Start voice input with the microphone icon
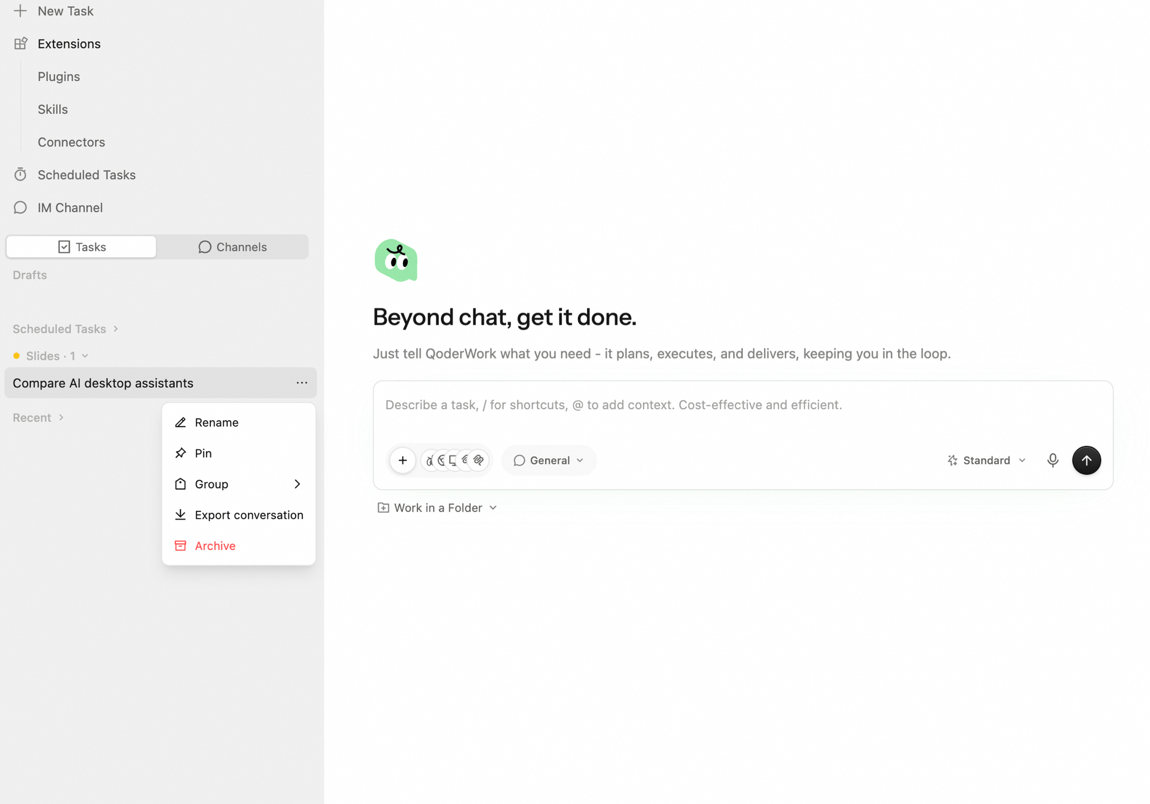Viewport: 1150px width, 804px height. 1052,460
